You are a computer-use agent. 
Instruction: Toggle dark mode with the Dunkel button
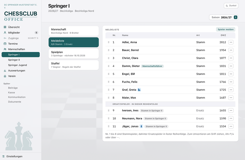click(x=231, y=5)
